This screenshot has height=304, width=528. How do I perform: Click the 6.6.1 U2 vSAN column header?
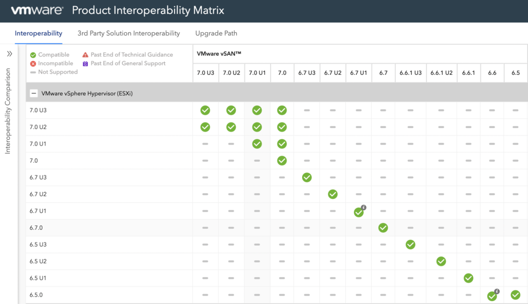point(441,73)
